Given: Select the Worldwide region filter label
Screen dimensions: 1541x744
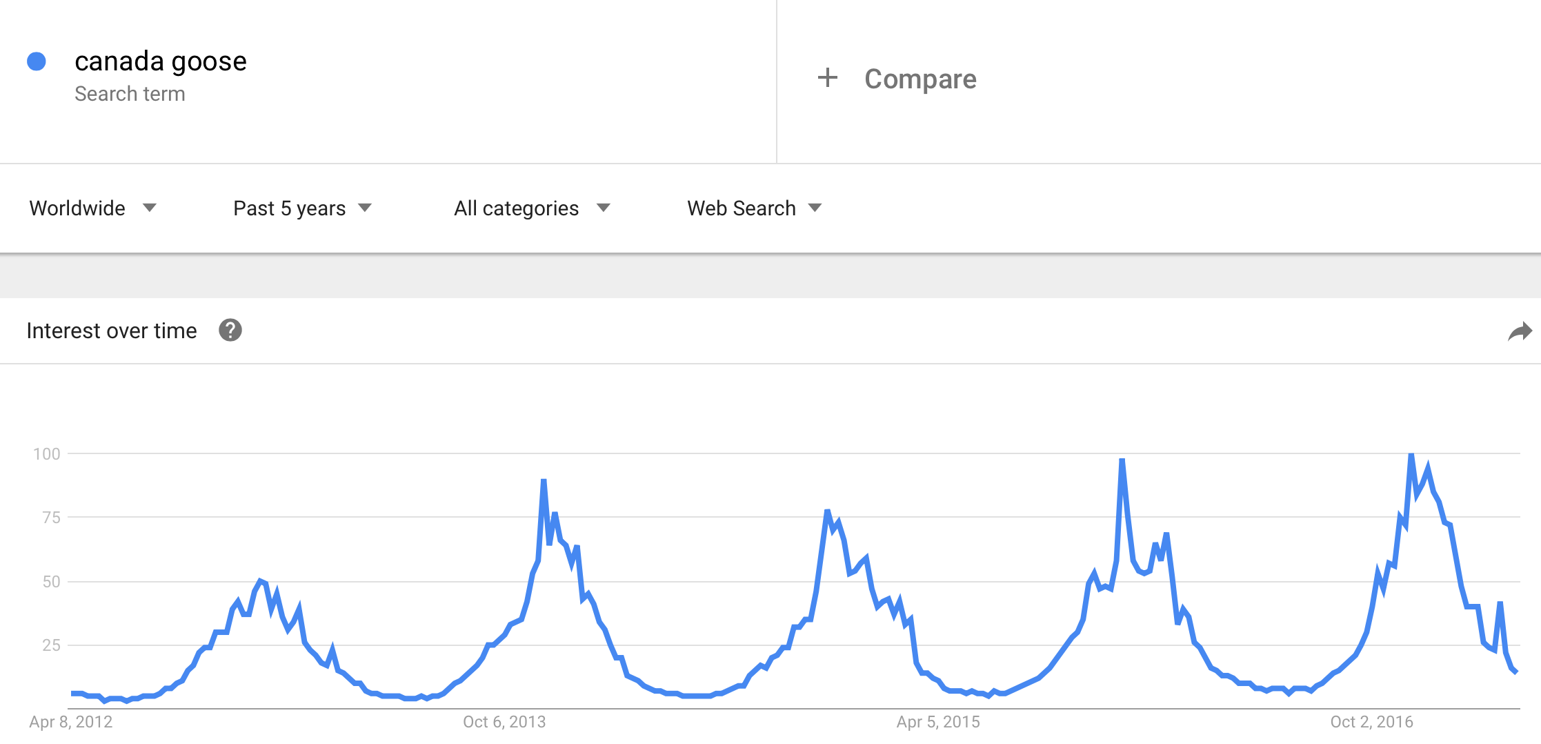Looking at the screenshot, I should 77,208.
